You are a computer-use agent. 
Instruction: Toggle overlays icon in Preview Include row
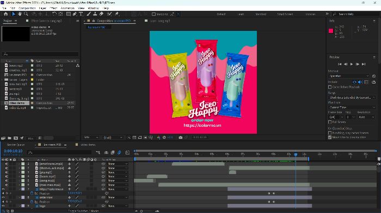[366, 82]
